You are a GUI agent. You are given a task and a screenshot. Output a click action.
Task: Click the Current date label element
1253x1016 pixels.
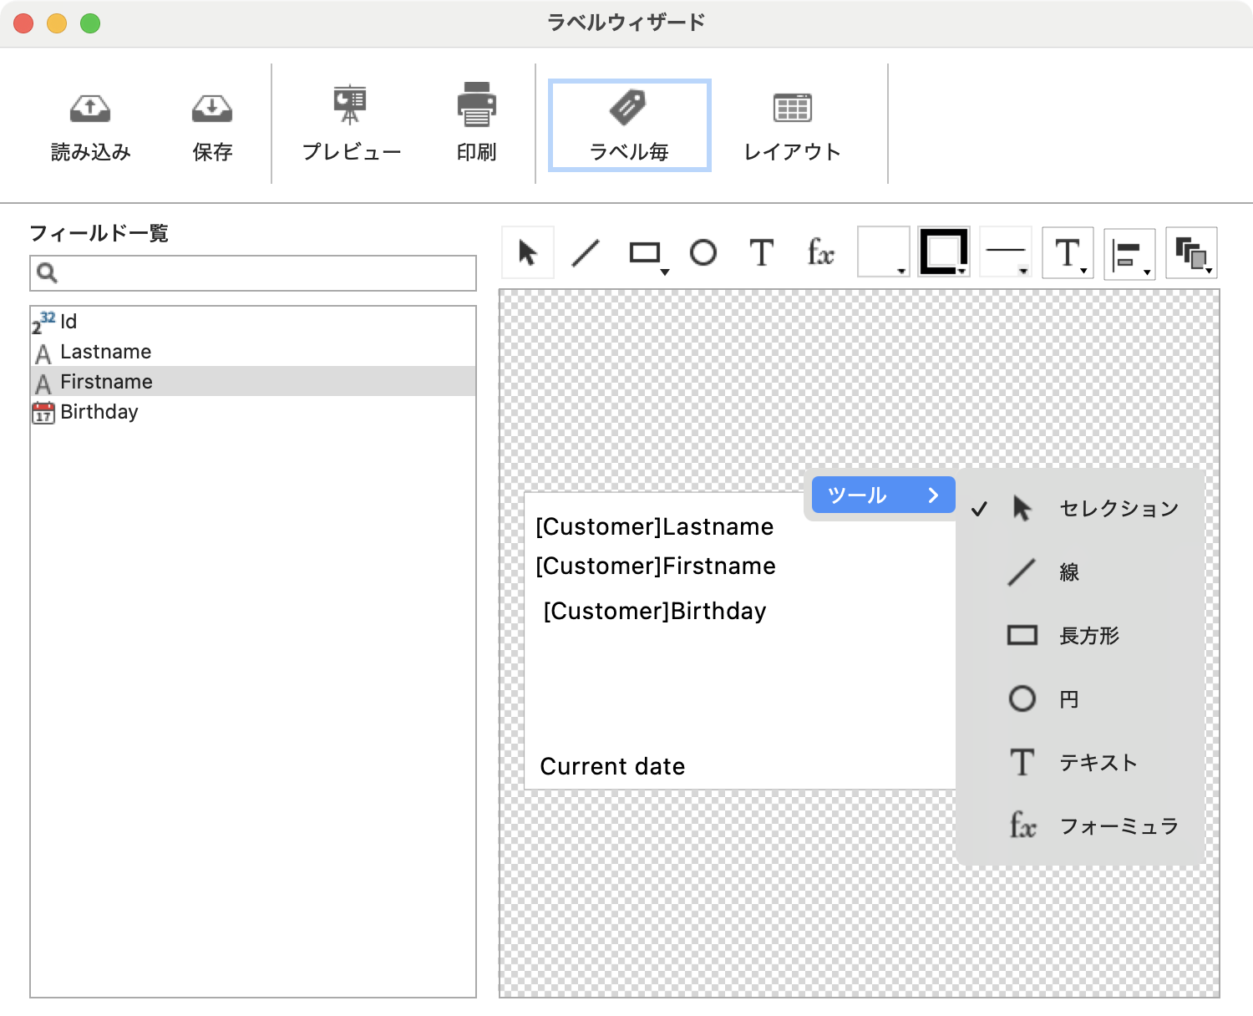point(612,766)
